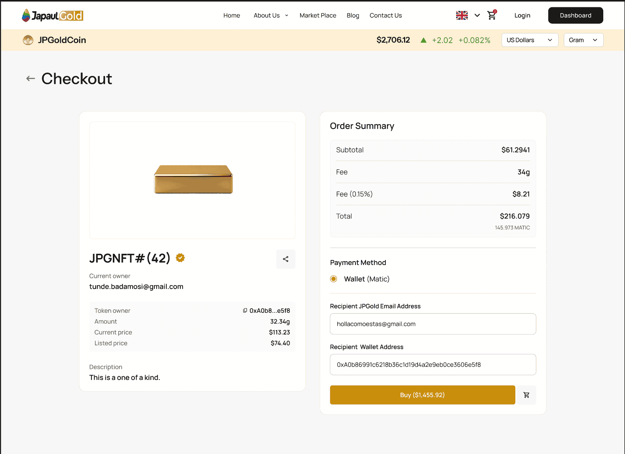Expand the About Us menu

pos(271,16)
